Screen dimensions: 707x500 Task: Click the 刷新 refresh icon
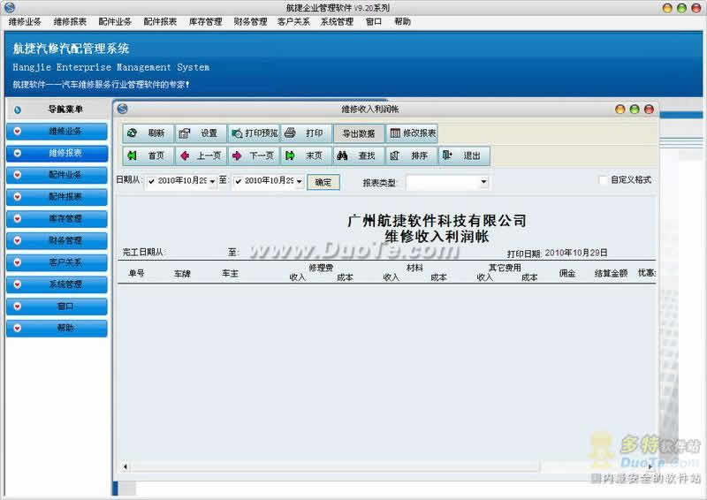[x=132, y=133]
